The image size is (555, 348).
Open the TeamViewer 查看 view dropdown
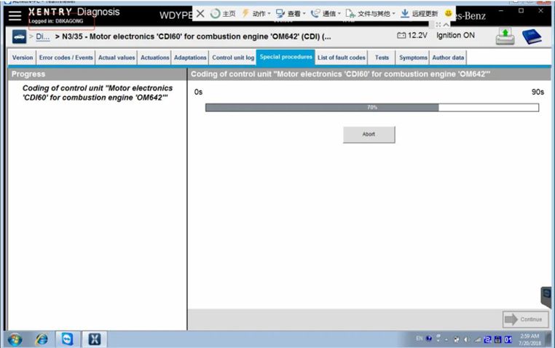(x=291, y=14)
